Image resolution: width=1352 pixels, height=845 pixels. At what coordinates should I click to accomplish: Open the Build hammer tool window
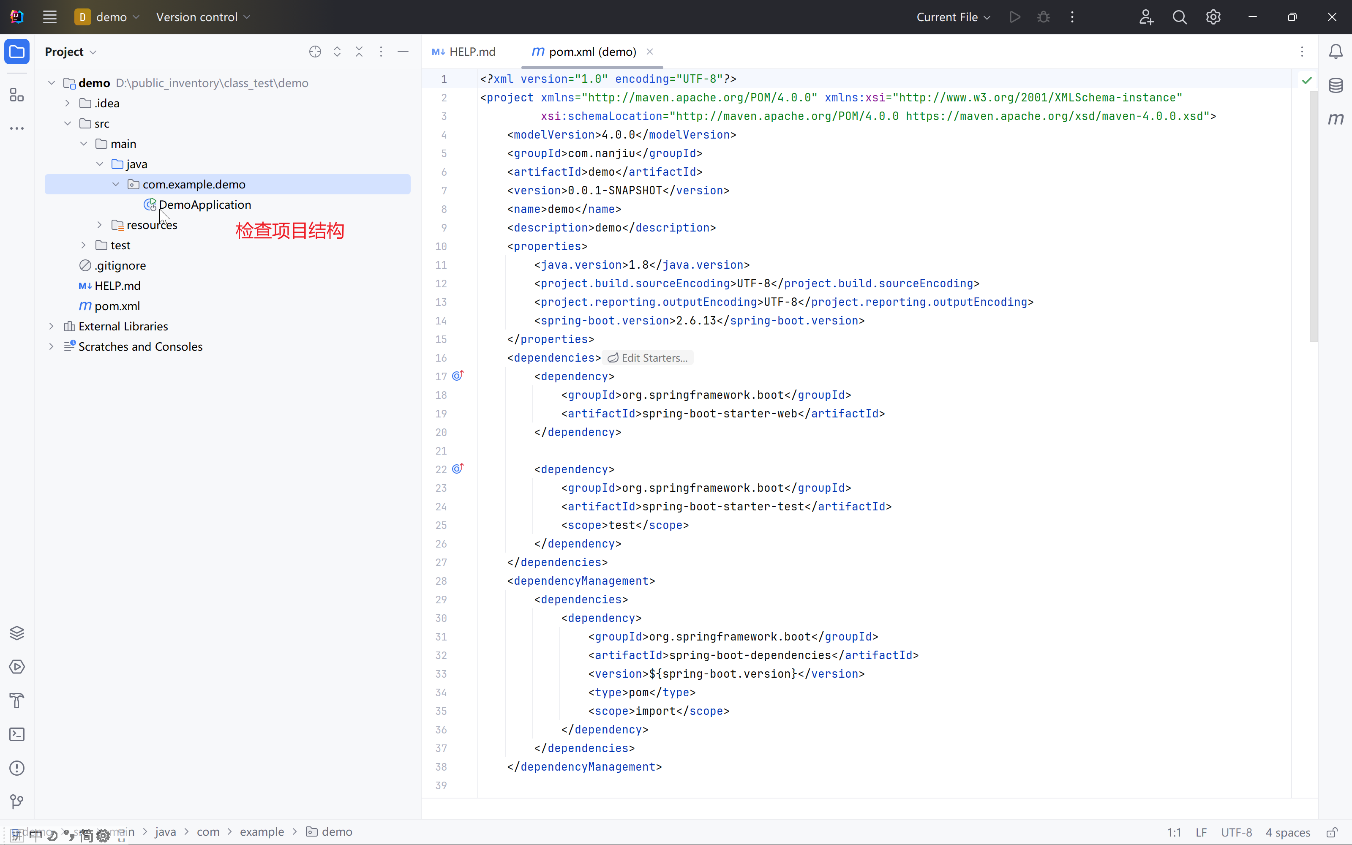(17, 700)
